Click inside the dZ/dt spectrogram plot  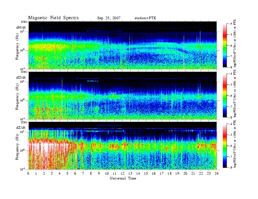coord(123,146)
